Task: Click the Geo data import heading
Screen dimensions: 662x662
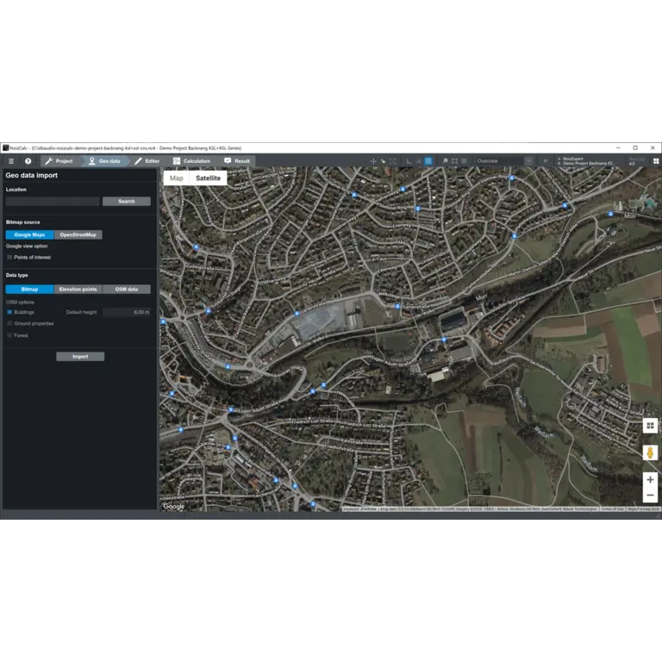Action: point(32,175)
